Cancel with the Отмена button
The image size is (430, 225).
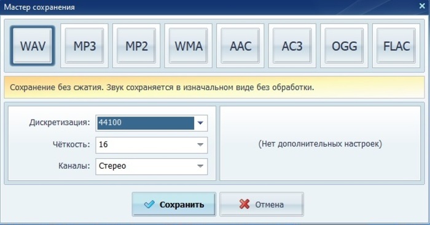pyautogui.click(x=261, y=204)
